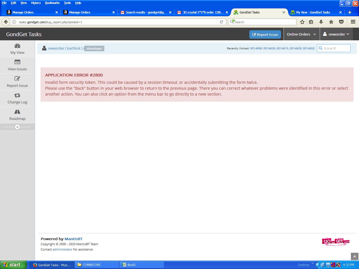Open the MantisBT link in footer

[73, 239]
